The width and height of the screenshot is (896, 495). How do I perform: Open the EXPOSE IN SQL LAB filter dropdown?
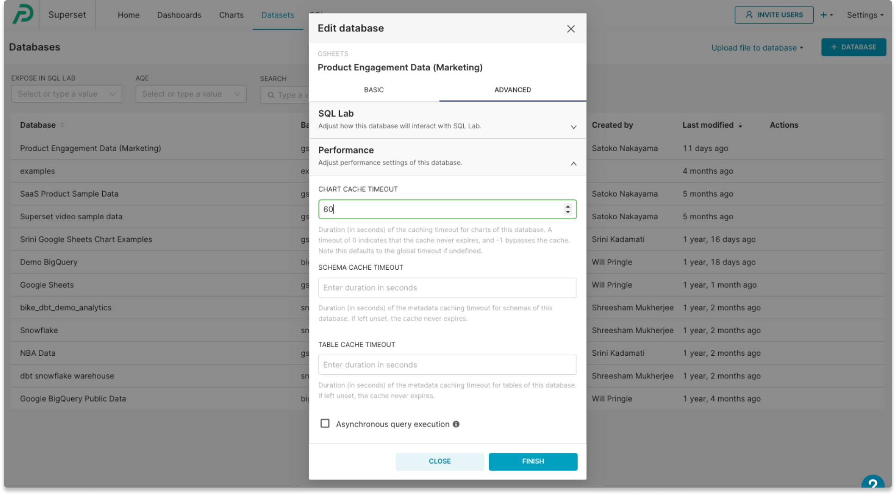point(66,94)
